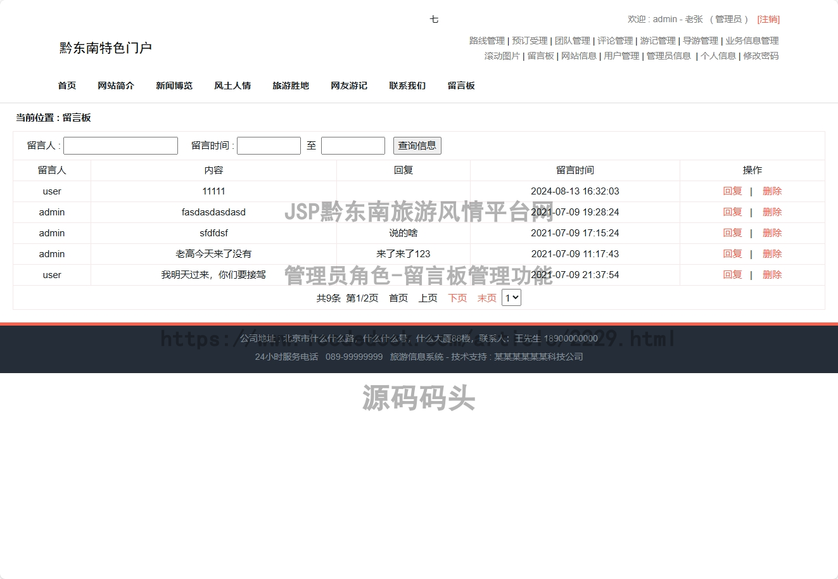This screenshot has height=579, width=838.
Task: Open 网站信息 admin link
Action: pyautogui.click(x=579, y=56)
